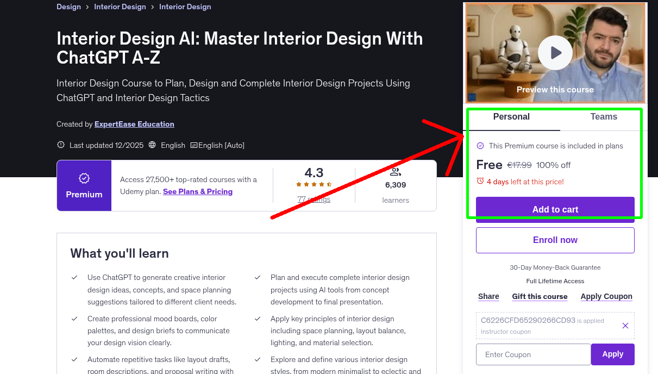Click the checkmark icon near Premium course notice
This screenshot has height=374, width=658.
pyautogui.click(x=480, y=146)
